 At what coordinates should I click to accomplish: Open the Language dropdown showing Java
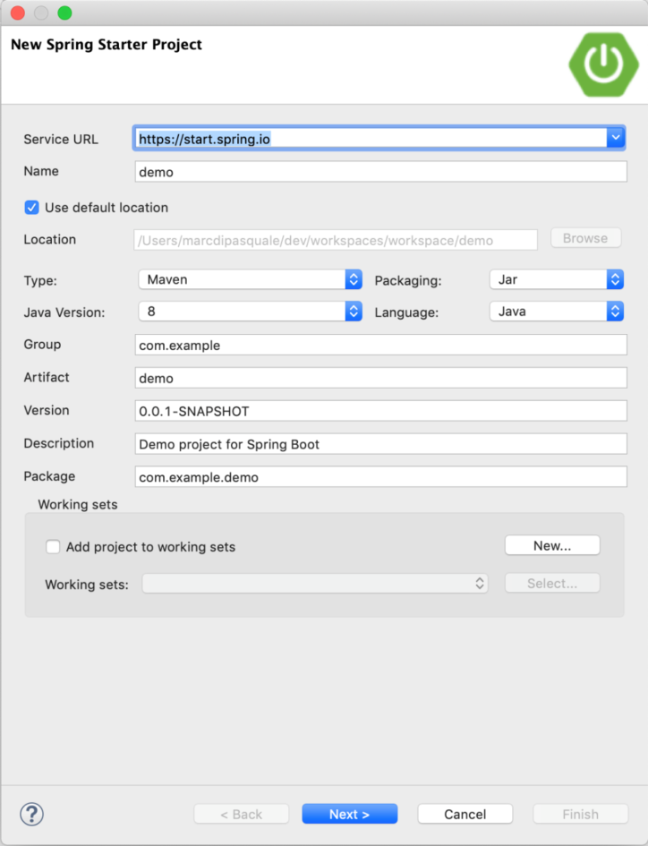tap(556, 312)
